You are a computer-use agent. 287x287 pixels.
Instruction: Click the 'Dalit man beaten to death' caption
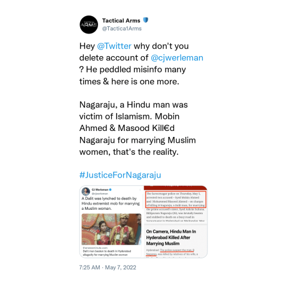click(x=107, y=253)
